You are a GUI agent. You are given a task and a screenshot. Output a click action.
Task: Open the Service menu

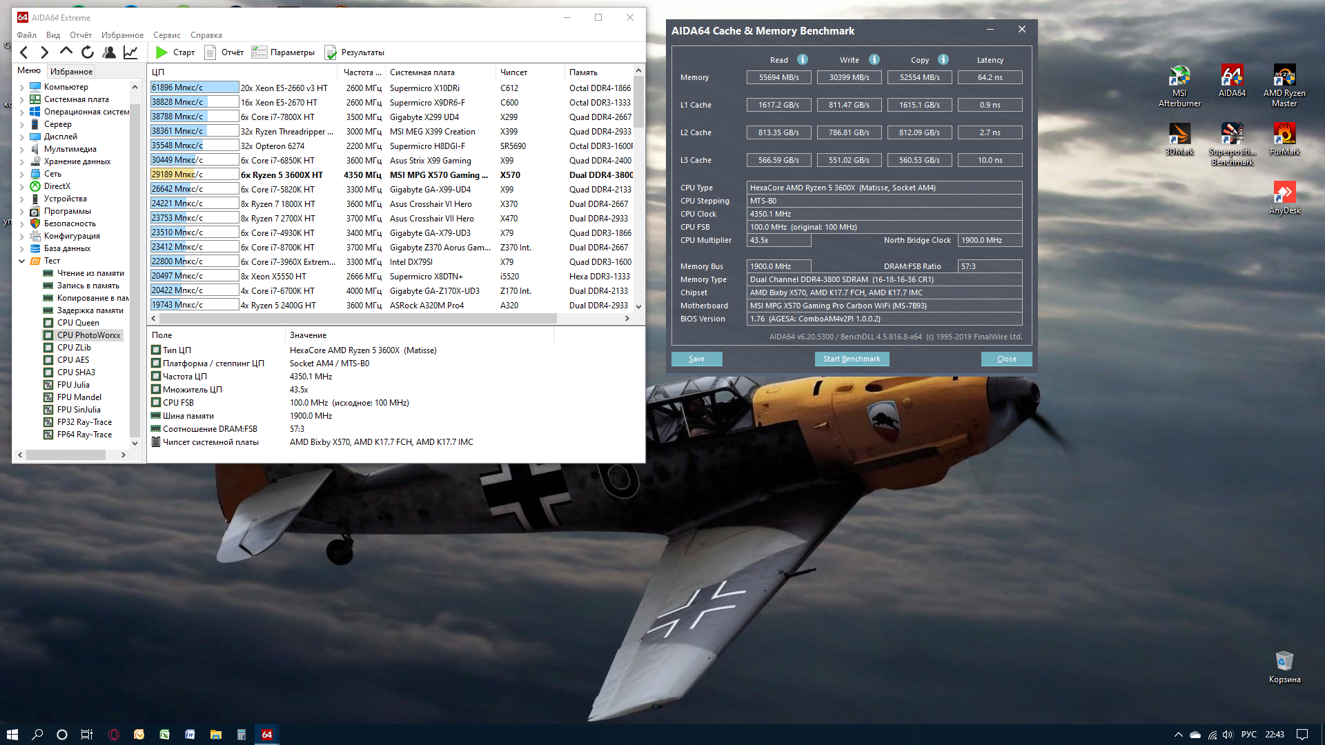tap(166, 35)
